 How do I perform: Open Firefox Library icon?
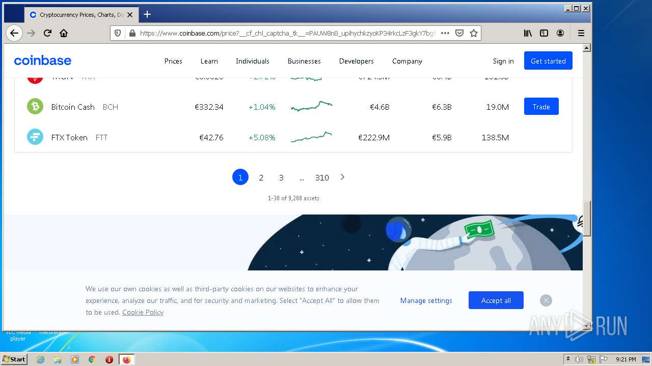coord(528,33)
